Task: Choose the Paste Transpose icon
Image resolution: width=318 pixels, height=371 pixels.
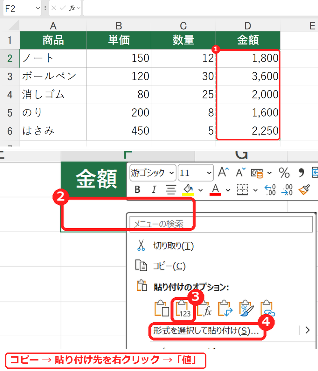Action: [x=225, y=309]
